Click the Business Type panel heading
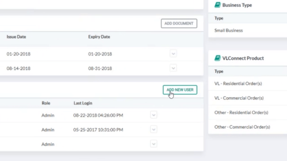 point(237,5)
